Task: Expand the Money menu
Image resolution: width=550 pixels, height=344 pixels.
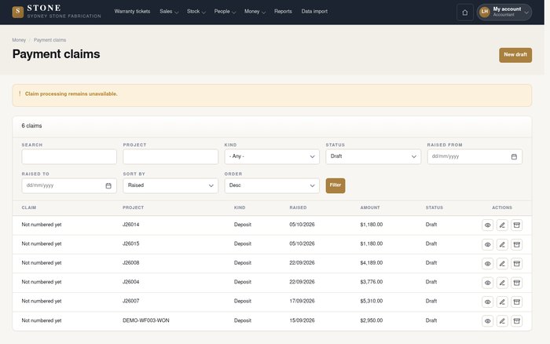Action: (x=255, y=12)
